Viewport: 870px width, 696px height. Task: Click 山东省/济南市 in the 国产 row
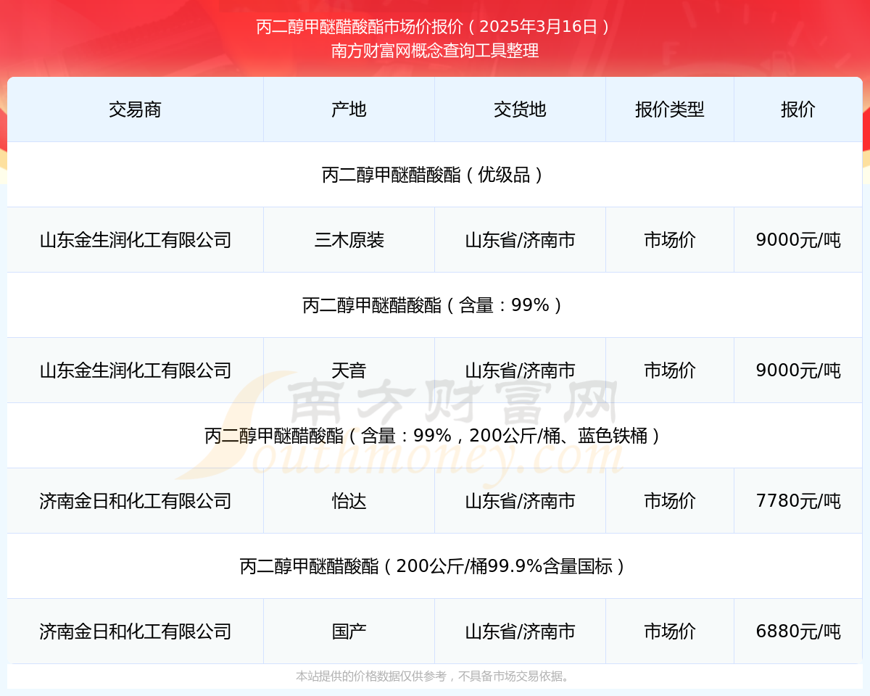pyautogui.click(x=520, y=631)
